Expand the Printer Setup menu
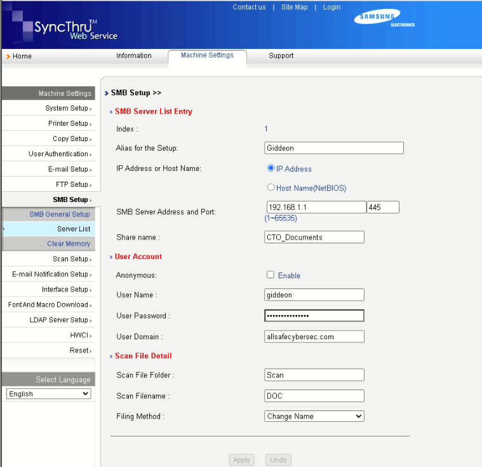Viewport: 482px width, 467px height. click(x=70, y=123)
